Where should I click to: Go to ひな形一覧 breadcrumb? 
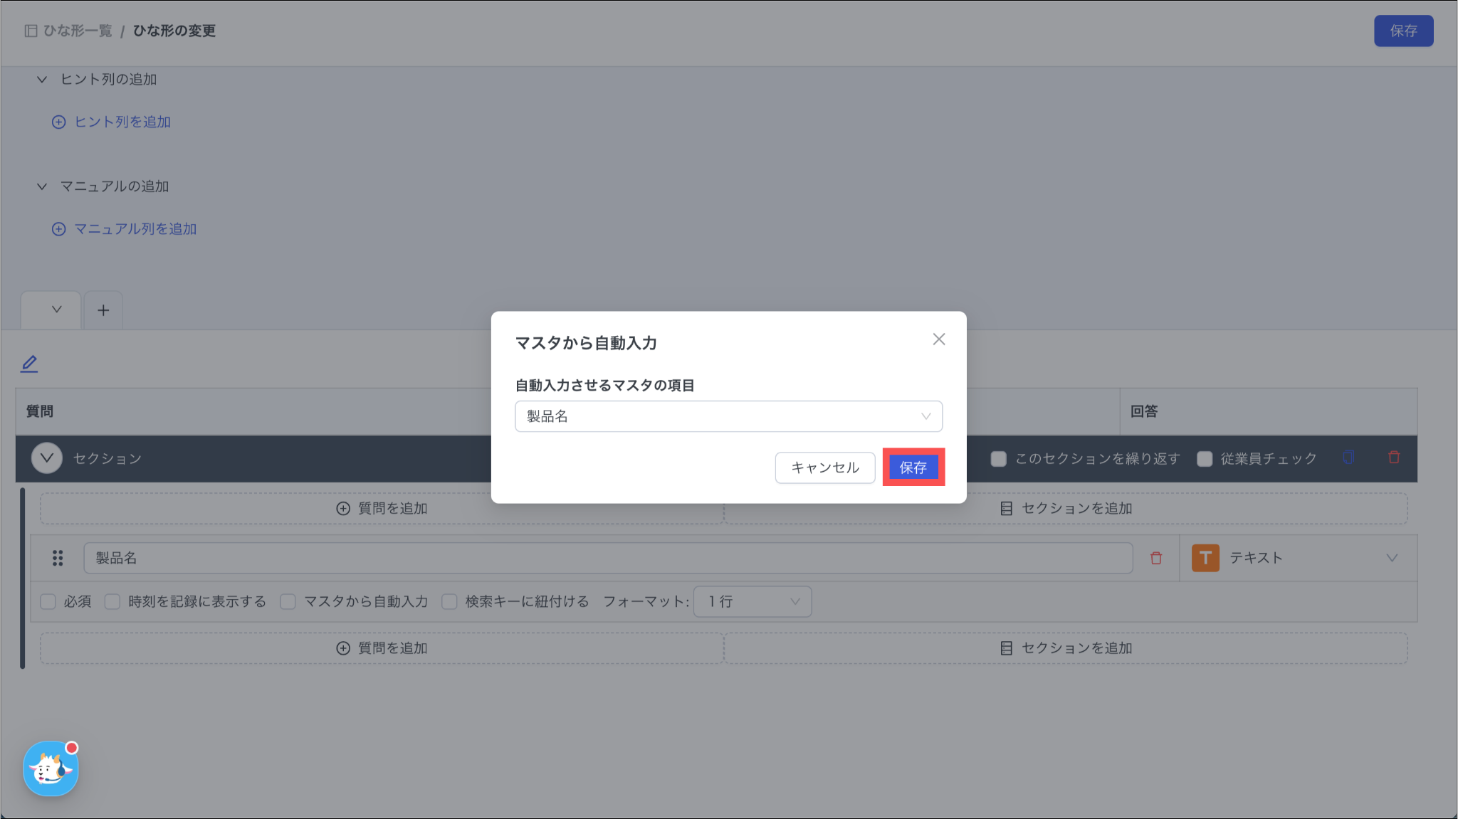[77, 31]
